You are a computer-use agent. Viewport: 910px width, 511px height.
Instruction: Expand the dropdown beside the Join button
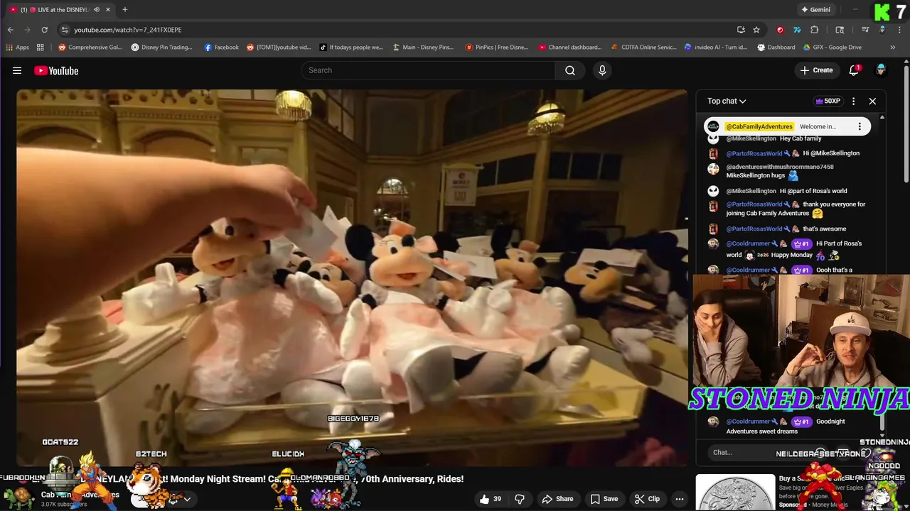(x=187, y=499)
